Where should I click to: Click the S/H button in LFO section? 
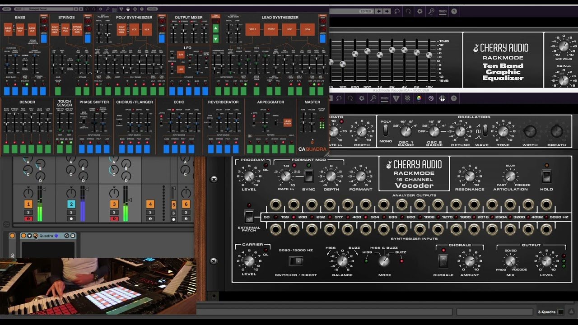181,55
